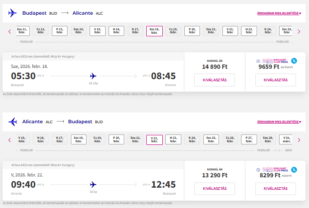Choose outbound Discount Club fare 9659 Ft
Image resolution: width=309 pixels, height=208 pixels.
[276, 80]
